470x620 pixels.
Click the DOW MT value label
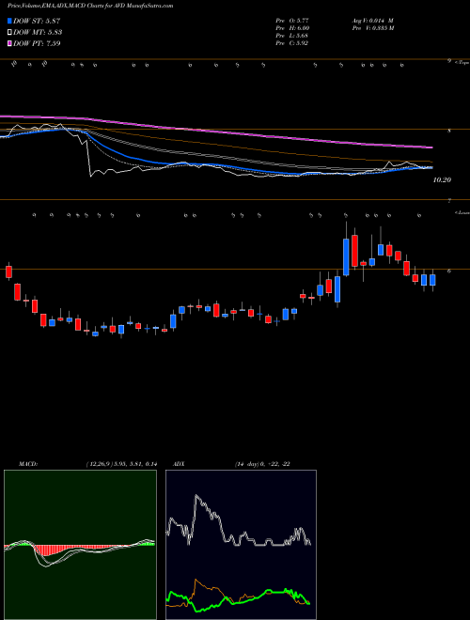point(38,33)
